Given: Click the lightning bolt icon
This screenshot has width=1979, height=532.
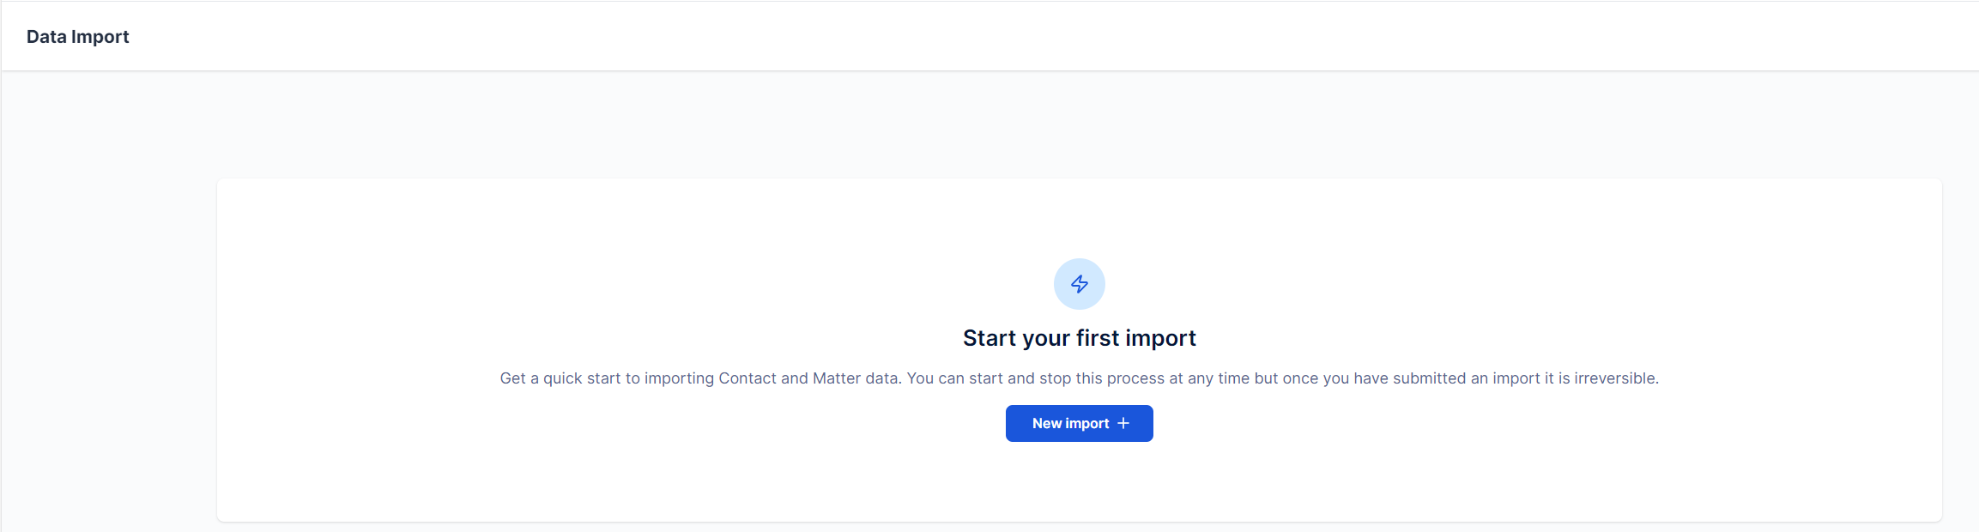Looking at the screenshot, I should [1080, 284].
